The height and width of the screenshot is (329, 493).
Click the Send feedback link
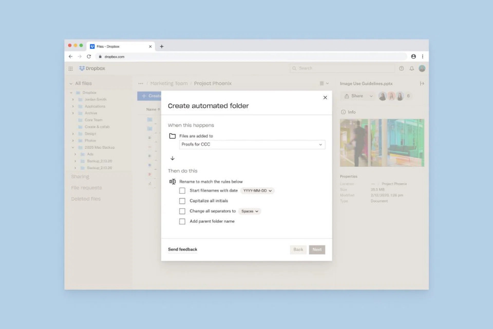[182, 249]
